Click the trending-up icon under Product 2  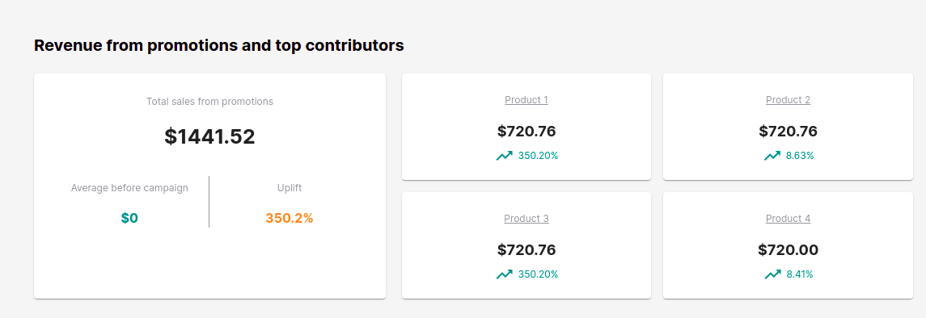pos(772,156)
